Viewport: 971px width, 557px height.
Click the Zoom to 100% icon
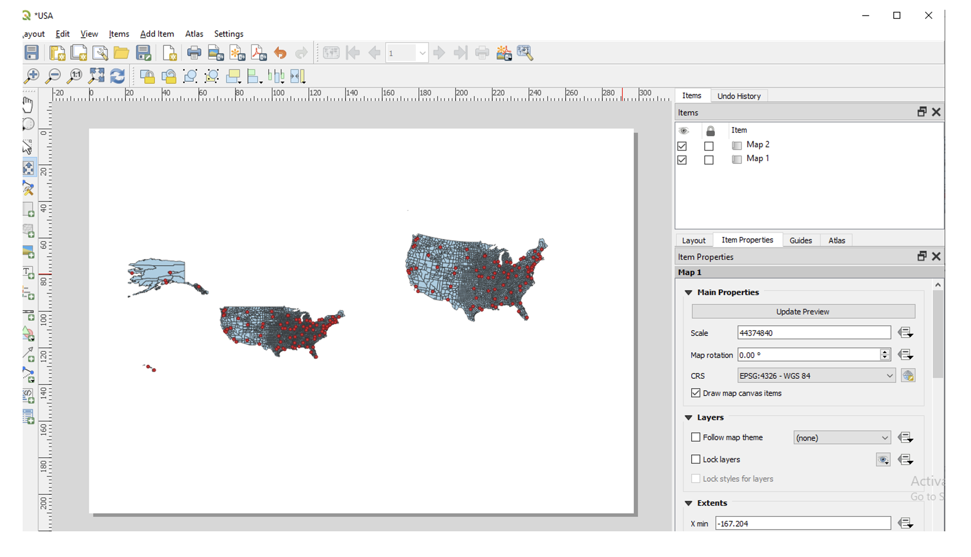[x=75, y=76]
